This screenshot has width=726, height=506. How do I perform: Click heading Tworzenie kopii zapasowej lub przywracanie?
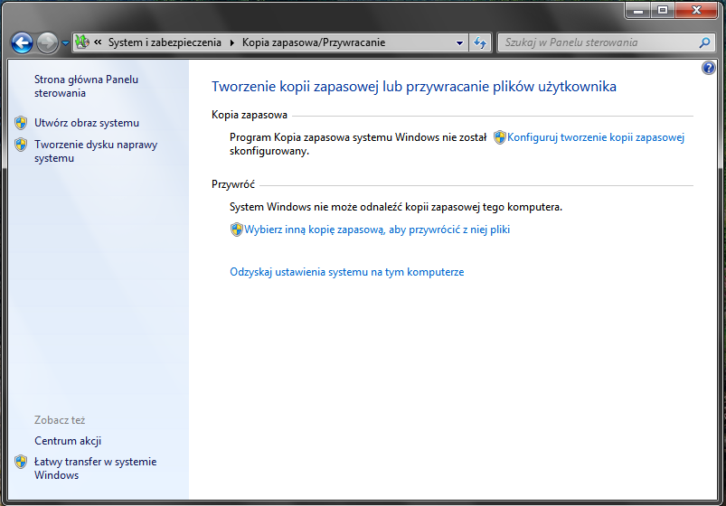pyautogui.click(x=414, y=87)
